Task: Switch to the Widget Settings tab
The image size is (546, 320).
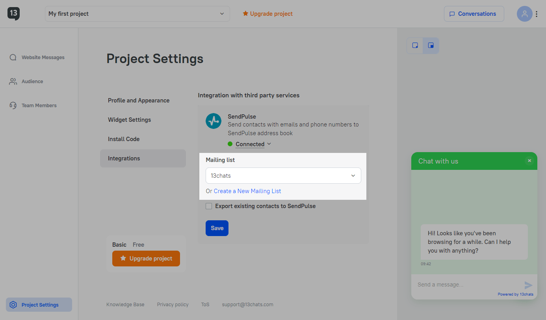Action: [129, 120]
